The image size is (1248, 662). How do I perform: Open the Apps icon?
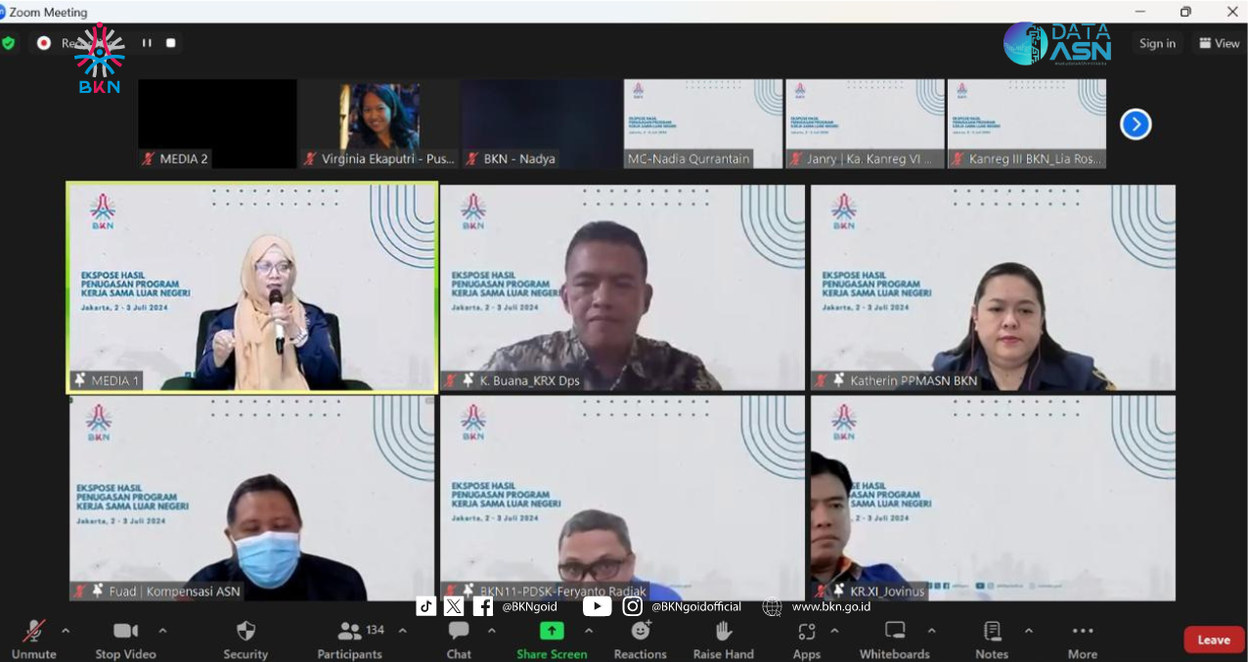pos(806,632)
